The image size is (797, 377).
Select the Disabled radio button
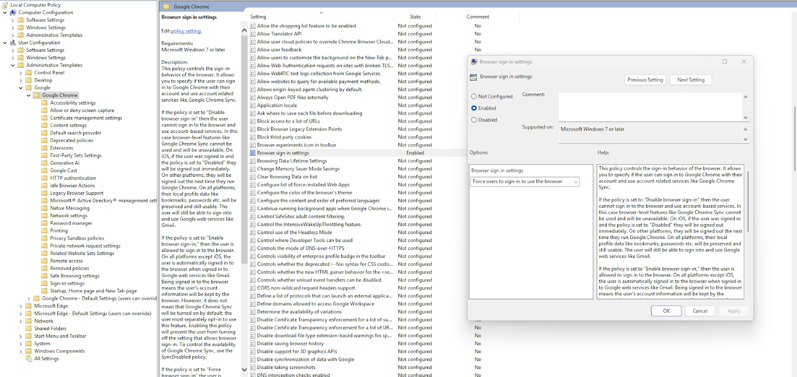474,120
